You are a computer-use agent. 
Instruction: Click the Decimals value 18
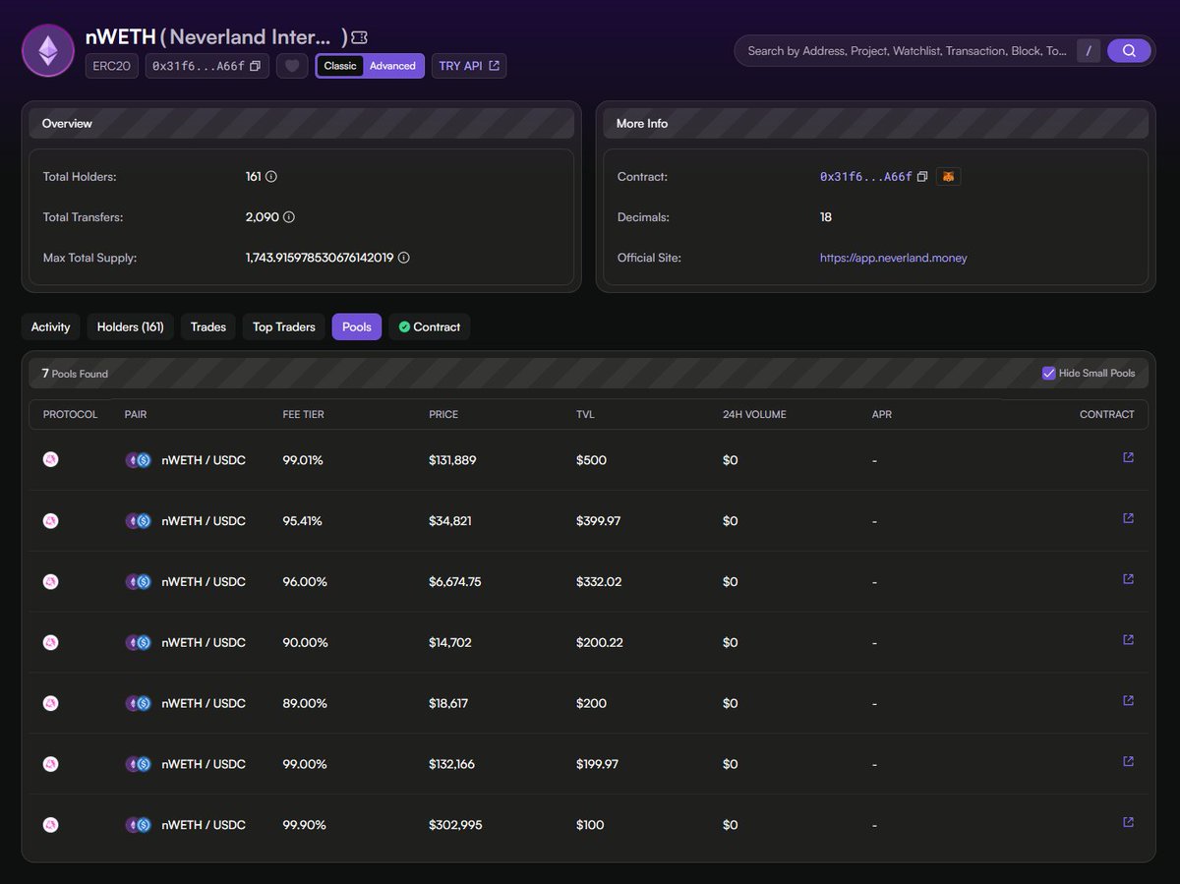(x=826, y=217)
